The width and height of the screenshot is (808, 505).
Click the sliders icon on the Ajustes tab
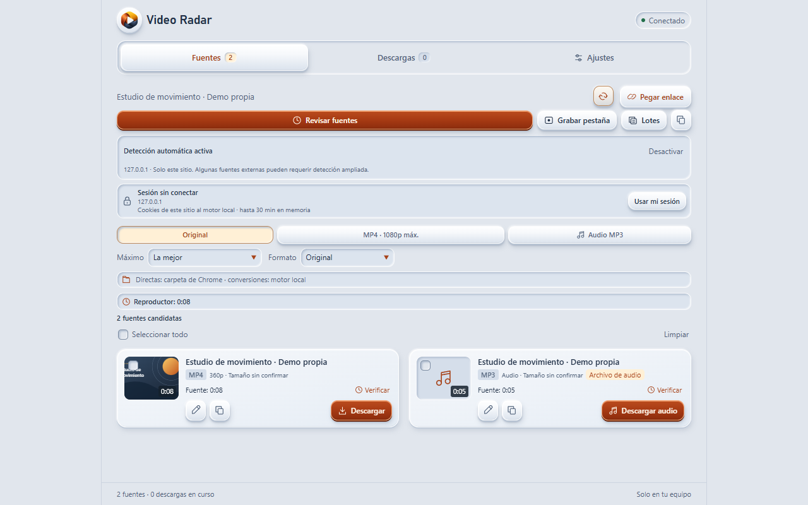[x=579, y=58]
